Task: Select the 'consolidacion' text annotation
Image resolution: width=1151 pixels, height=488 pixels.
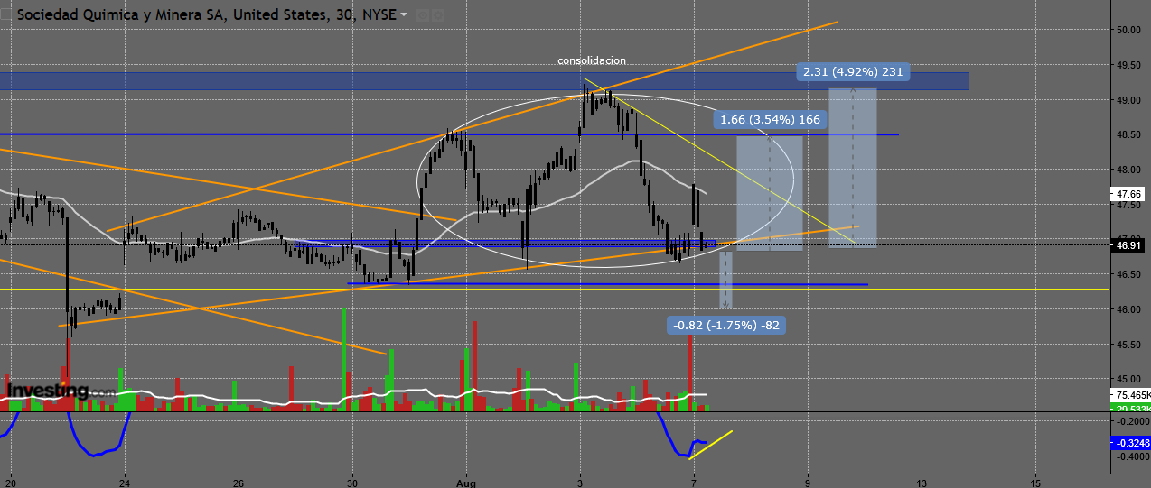Action: tap(592, 60)
